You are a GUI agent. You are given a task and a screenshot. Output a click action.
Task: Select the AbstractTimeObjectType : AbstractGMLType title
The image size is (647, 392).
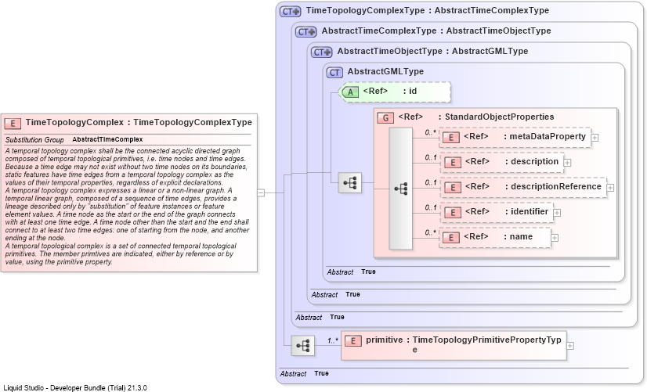[x=432, y=51]
